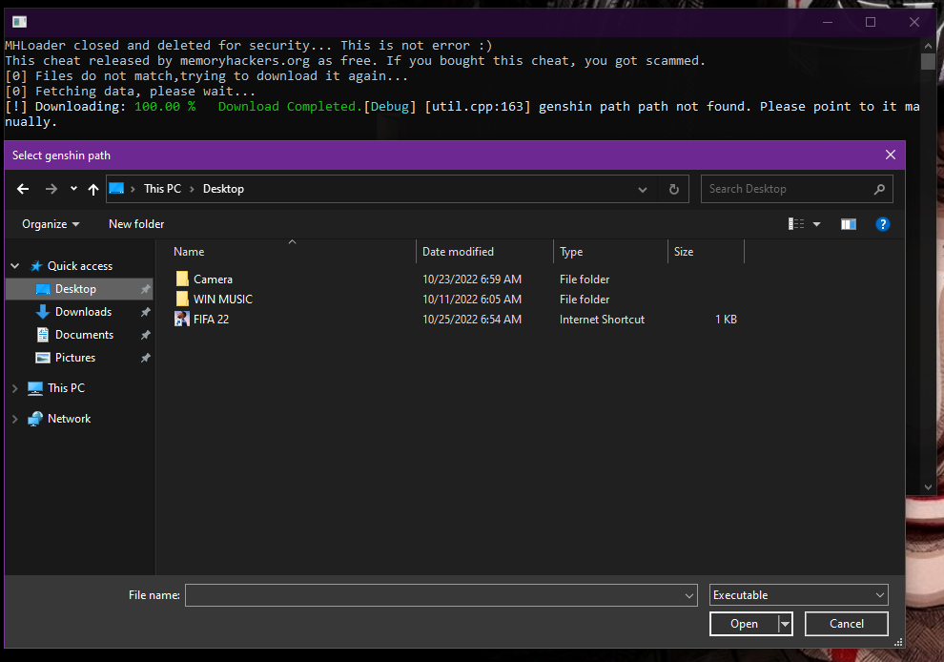Viewport: 944px width, 662px height.
Task: Open the Executable file type dropdown
Action: (x=798, y=595)
